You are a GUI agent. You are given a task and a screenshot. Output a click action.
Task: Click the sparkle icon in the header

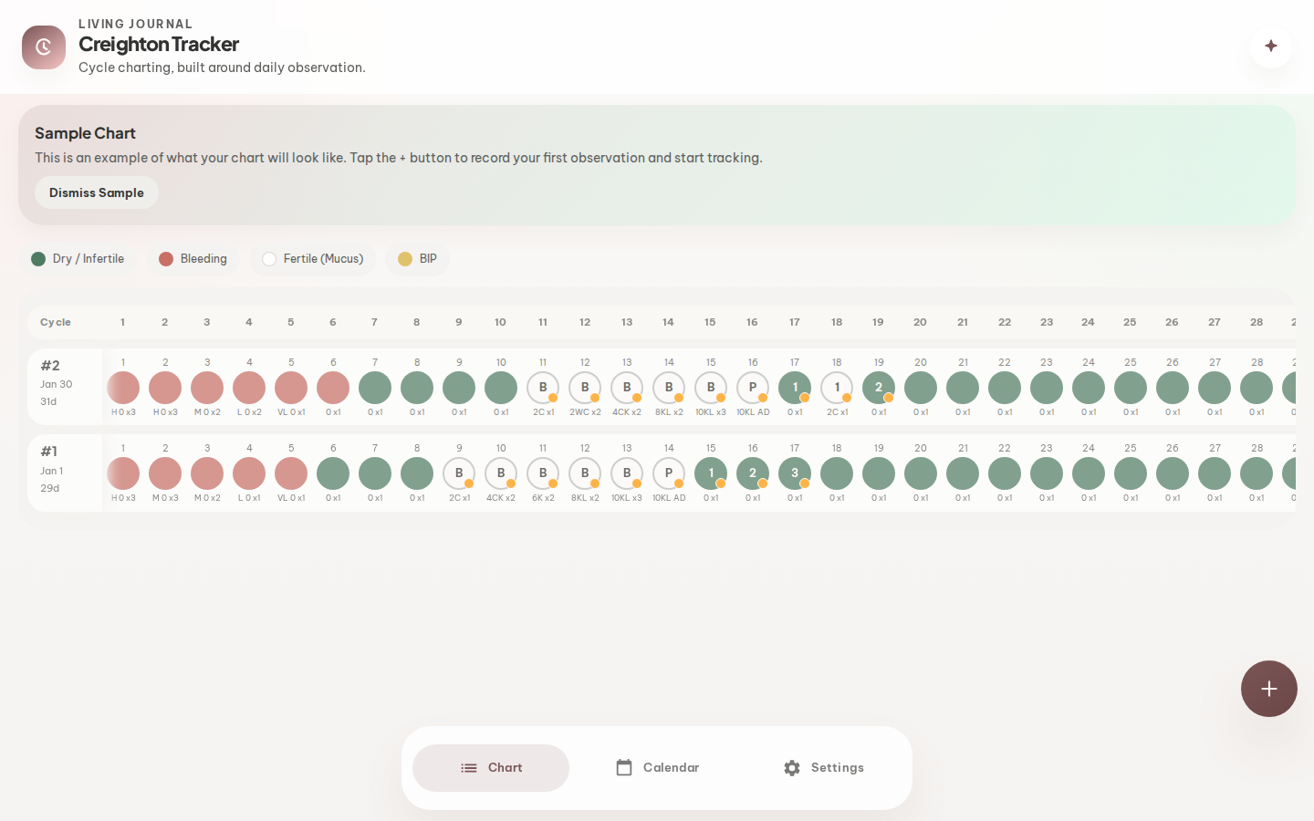coord(1270,46)
